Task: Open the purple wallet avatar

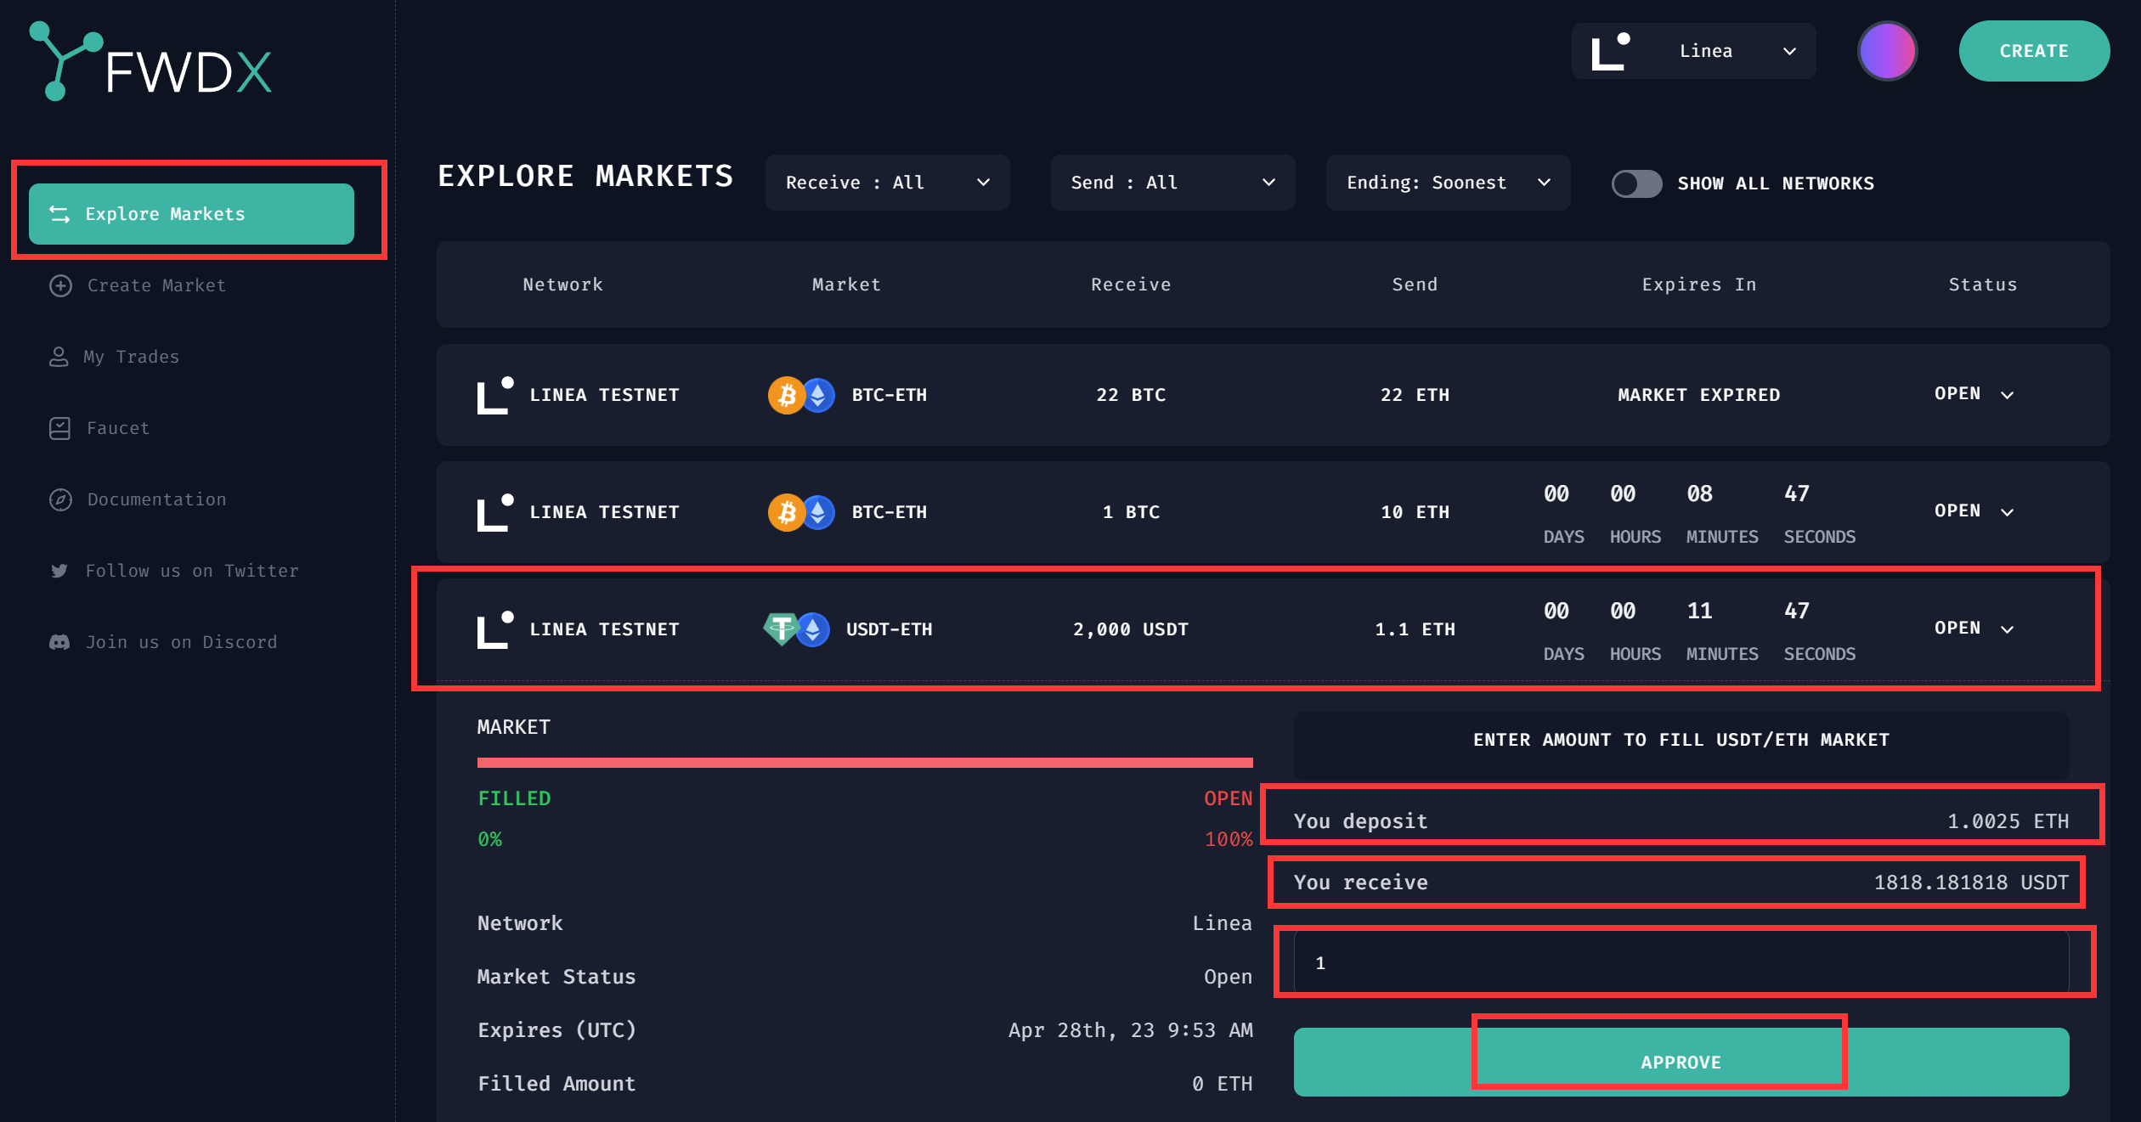Action: click(x=1887, y=51)
